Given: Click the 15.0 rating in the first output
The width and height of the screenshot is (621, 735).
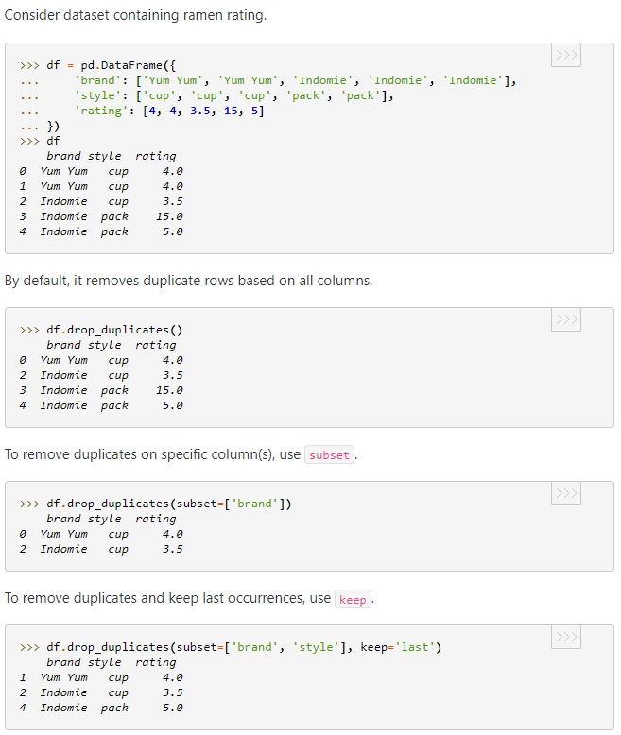Looking at the screenshot, I should tap(169, 216).
